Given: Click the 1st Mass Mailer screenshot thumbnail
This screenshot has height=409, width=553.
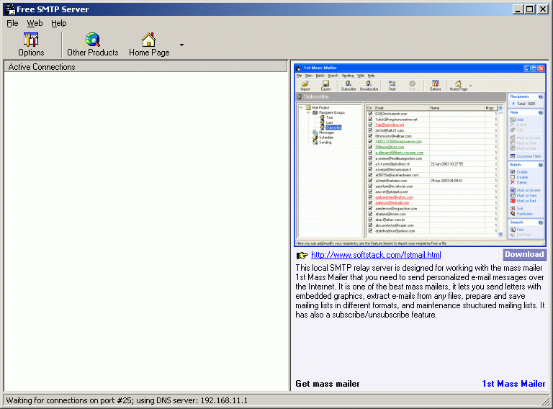Looking at the screenshot, I should coord(420,155).
